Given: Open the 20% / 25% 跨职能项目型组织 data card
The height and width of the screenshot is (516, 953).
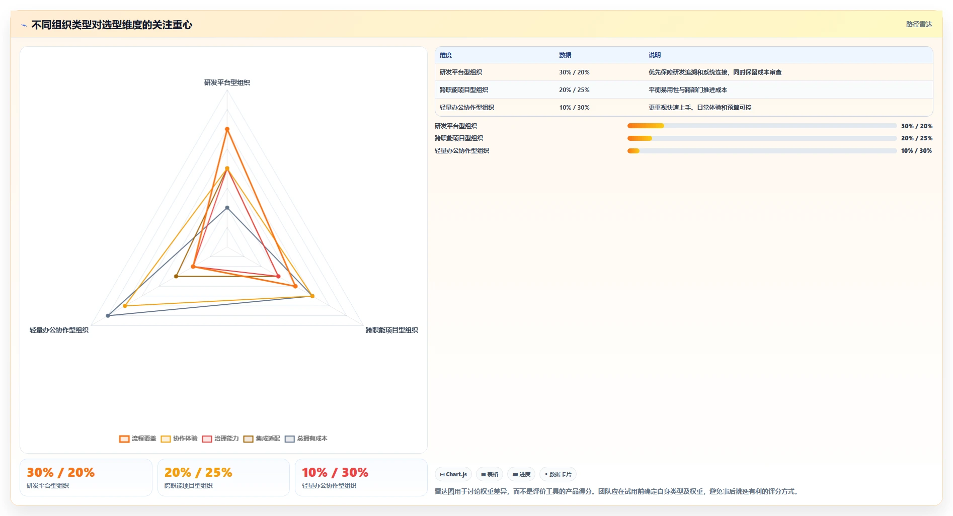Looking at the screenshot, I should click(x=223, y=478).
